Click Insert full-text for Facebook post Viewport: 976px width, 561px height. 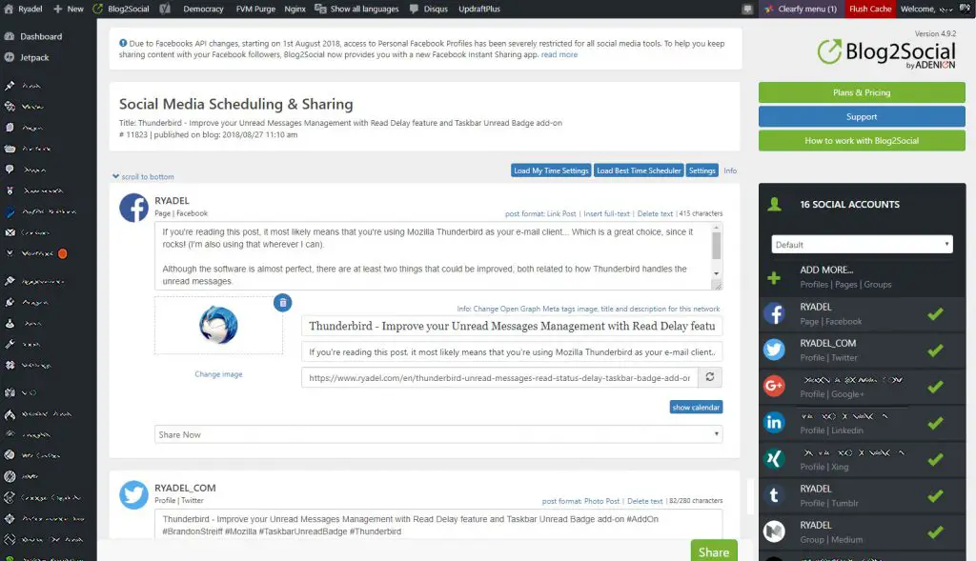pos(606,213)
